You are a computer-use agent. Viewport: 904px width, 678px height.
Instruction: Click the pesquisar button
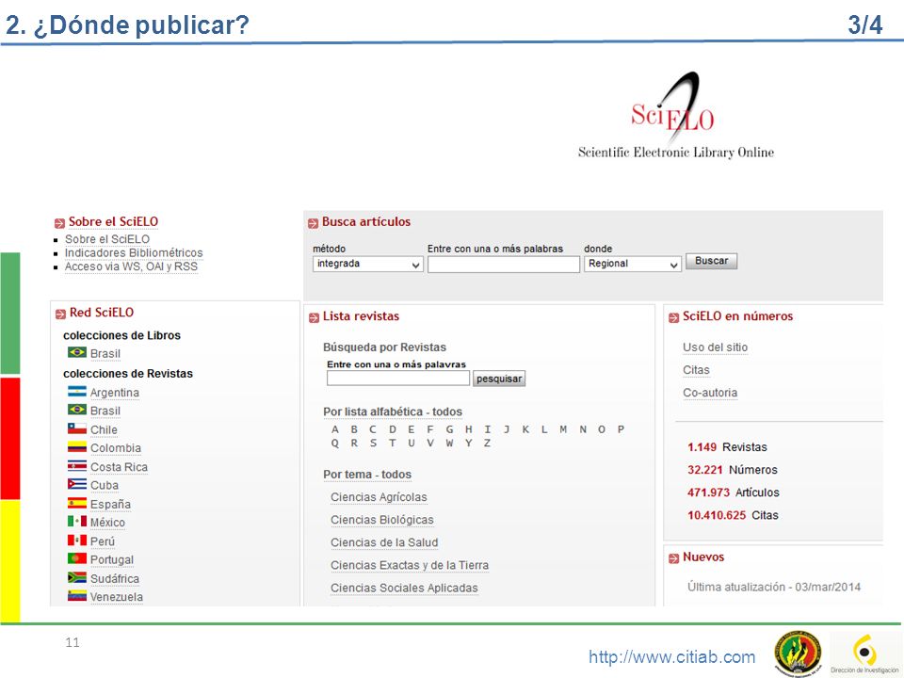point(499,379)
